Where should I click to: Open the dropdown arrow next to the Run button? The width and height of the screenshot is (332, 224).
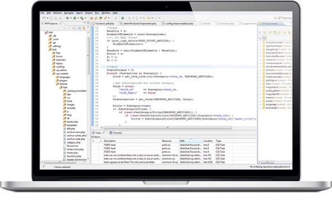tap(78, 18)
